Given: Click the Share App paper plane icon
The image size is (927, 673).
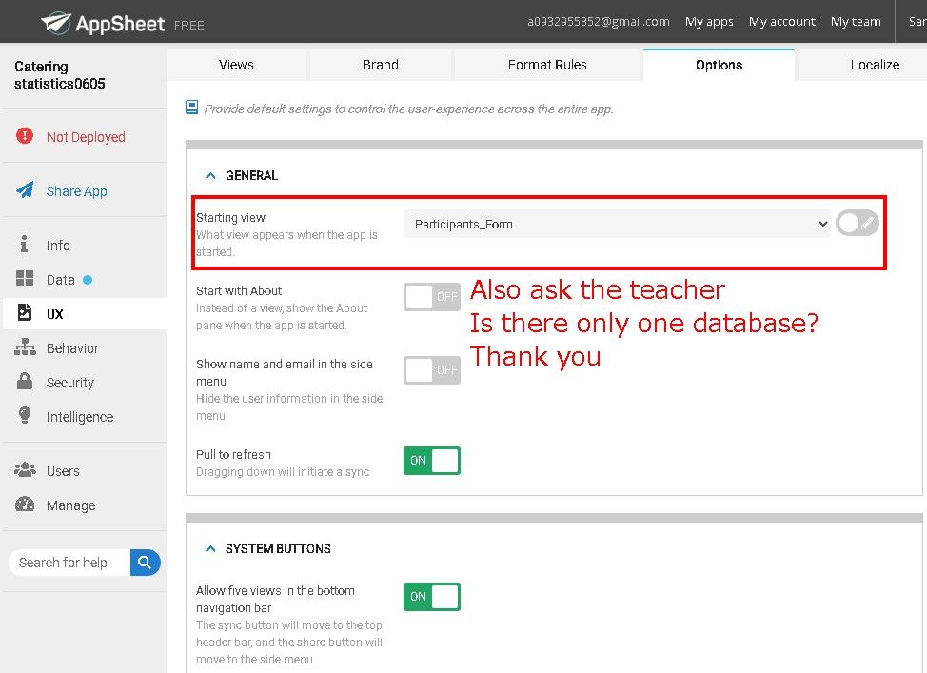Looking at the screenshot, I should (x=25, y=190).
